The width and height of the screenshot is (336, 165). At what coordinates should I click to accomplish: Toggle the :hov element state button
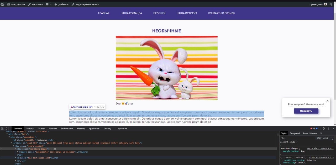click(x=319, y=138)
